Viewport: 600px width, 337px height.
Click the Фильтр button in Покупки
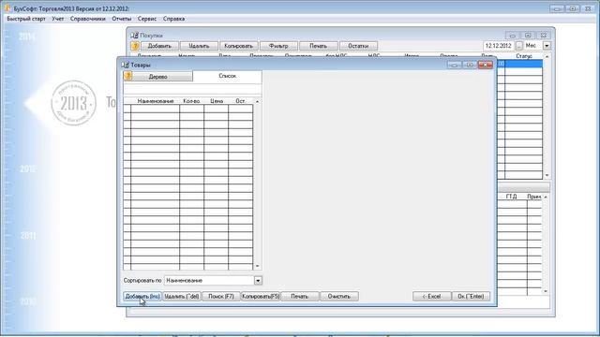pos(279,46)
